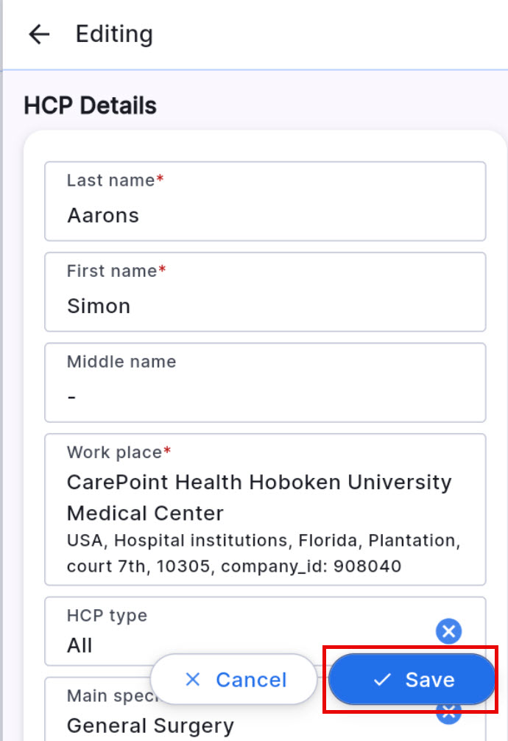The width and height of the screenshot is (508, 741).
Task: Click inside the Middle name field
Action: pyautogui.click(x=265, y=382)
